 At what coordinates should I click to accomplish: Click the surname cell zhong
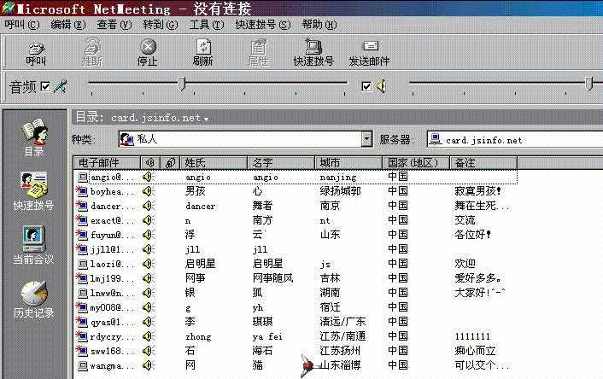pyautogui.click(x=198, y=337)
